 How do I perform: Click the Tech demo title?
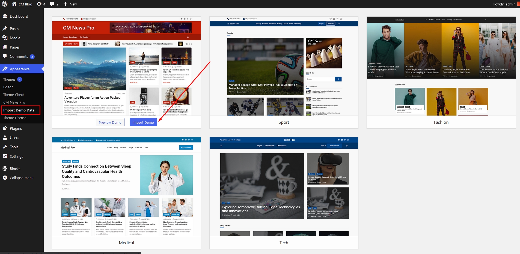pos(284,243)
